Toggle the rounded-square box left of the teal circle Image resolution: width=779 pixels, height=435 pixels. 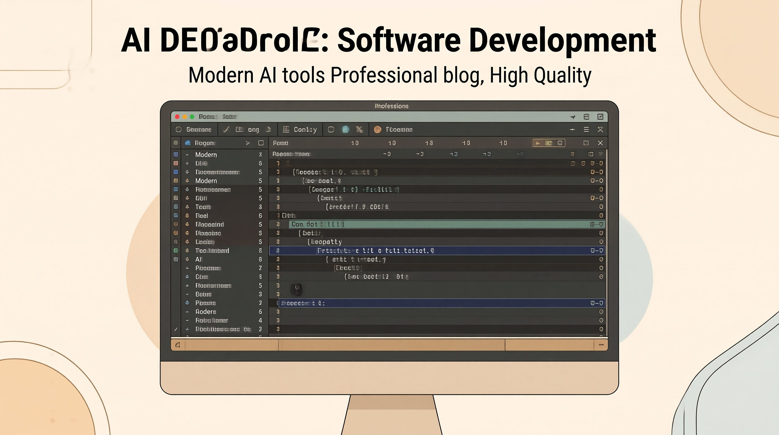(331, 129)
